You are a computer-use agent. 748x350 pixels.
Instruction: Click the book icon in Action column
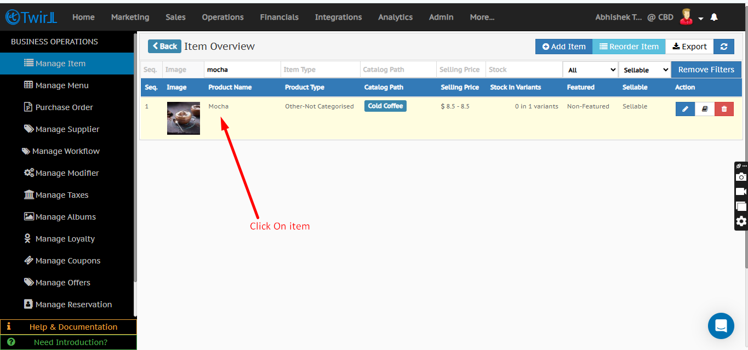[705, 109]
